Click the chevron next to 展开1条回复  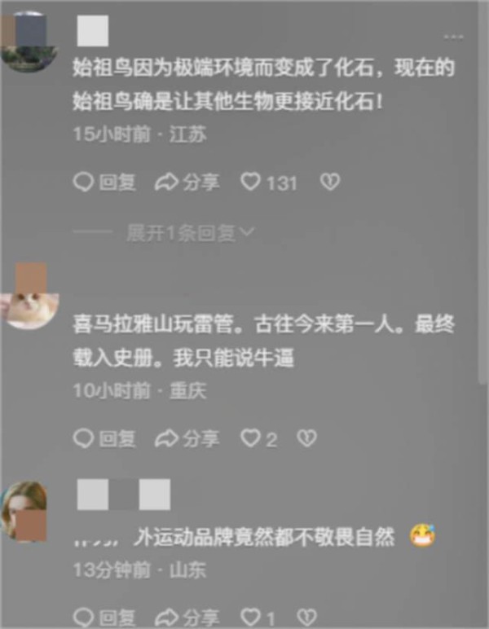pos(249,232)
